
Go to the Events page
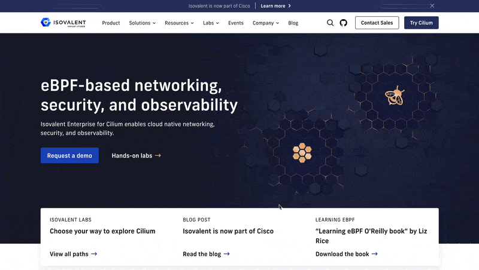coord(236,23)
